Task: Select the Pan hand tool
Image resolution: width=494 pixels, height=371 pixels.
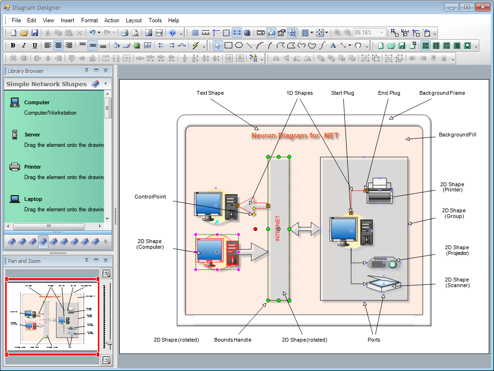Action: (358, 45)
